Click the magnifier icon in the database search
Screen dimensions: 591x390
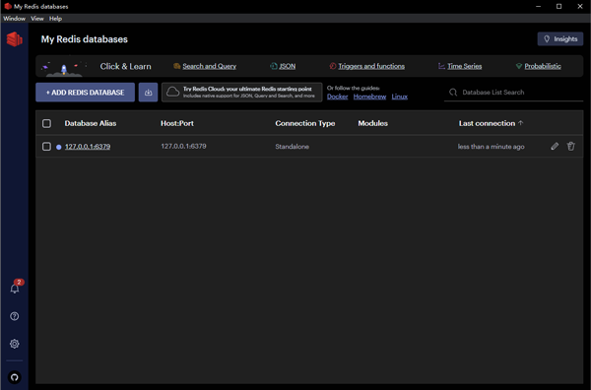pos(453,93)
